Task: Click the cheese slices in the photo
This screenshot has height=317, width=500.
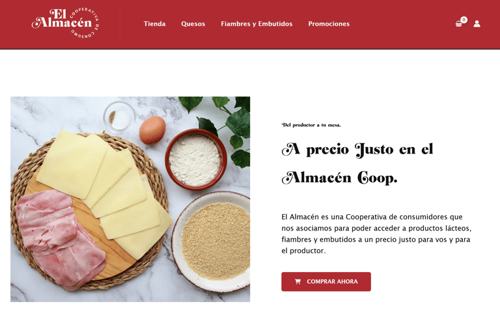Action: tap(104, 191)
